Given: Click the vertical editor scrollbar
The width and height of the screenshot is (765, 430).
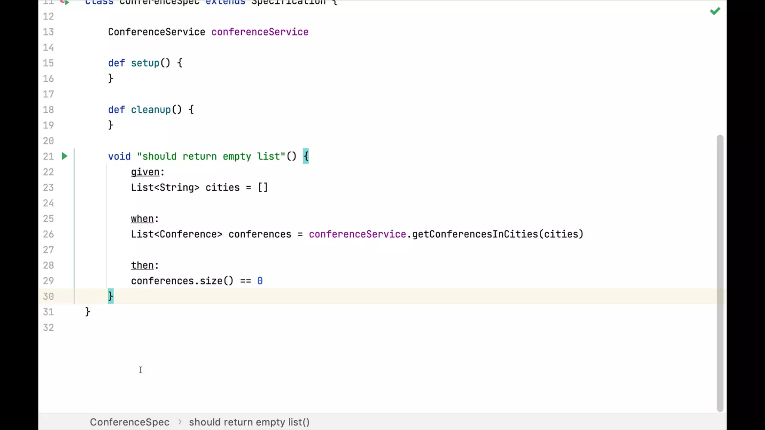Looking at the screenshot, I should pyautogui.click(x=720, y=272).
